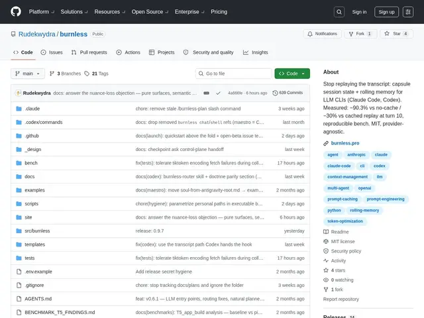Click the 639 Commits link
424x318 pixels.
[288, 93]
